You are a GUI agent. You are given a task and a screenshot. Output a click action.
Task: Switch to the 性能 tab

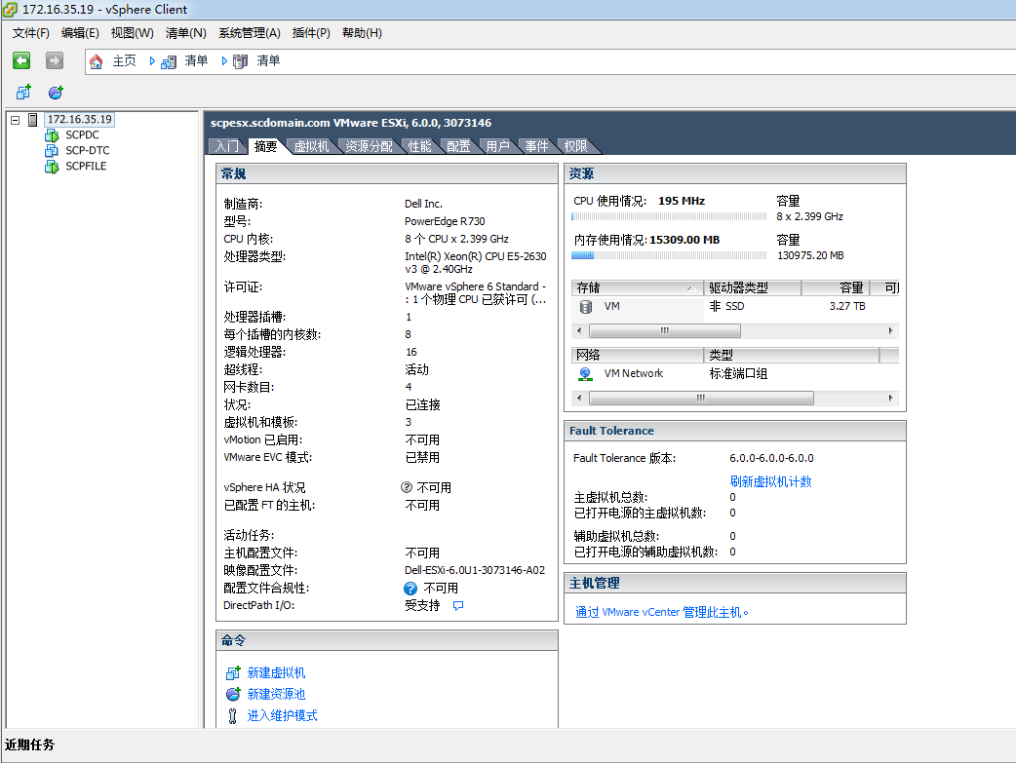(x=419, y=146)
